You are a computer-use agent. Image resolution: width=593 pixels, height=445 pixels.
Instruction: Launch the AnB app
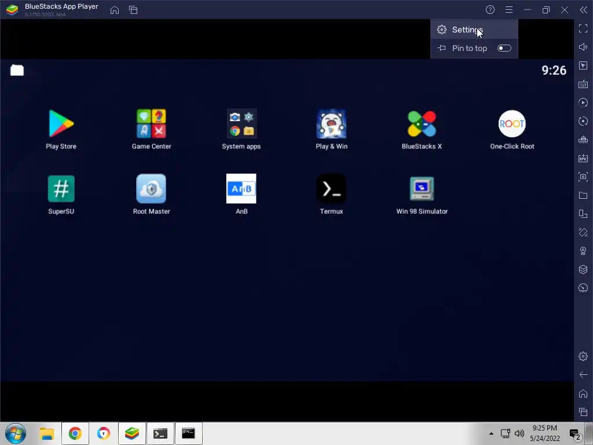tap(241, 189)
